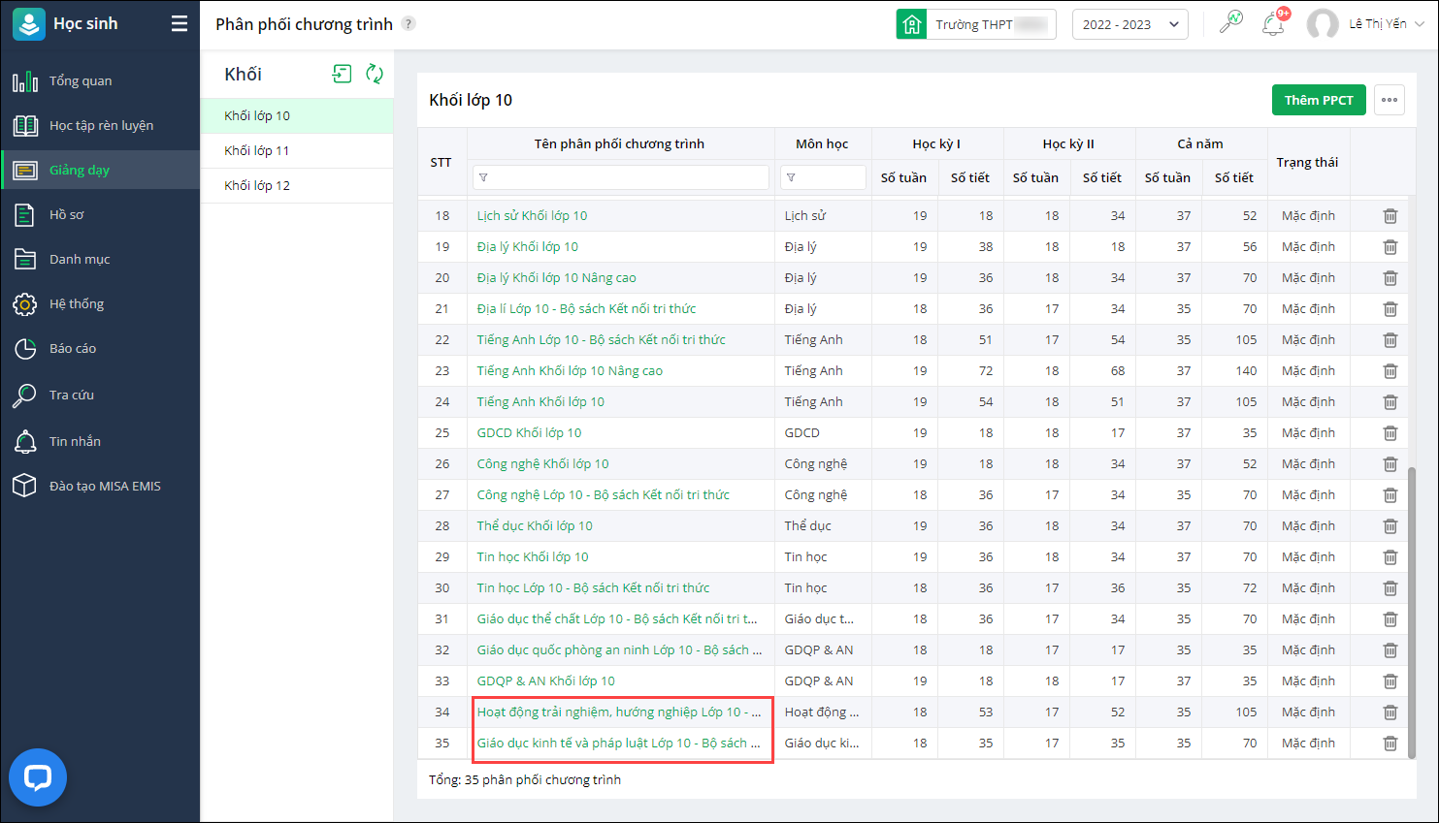
Task: Click the import icon next to Khối heading
Action: point(342,74)
